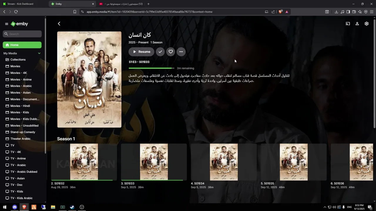Click the browser reload icon
This screenshot has height=211, width=376.
pos(16,12)
